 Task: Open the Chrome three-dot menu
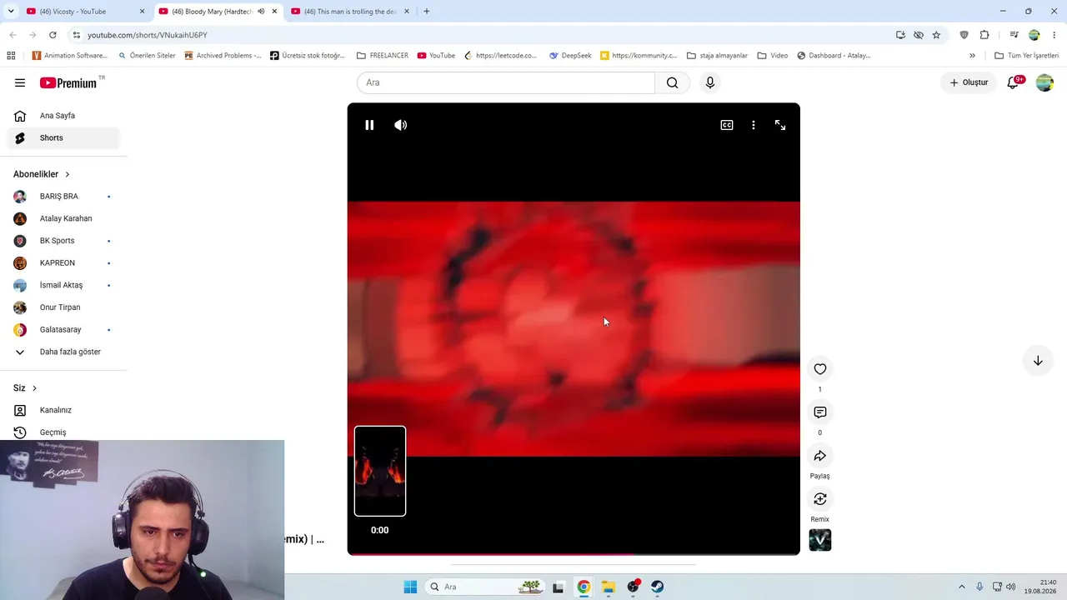point(1054,35)
